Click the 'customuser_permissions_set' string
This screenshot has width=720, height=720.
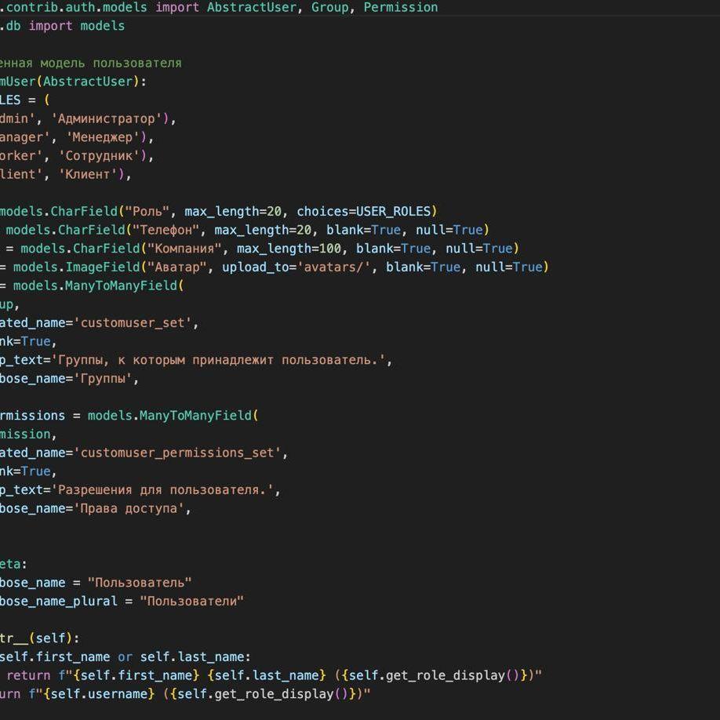coord(176,453)
